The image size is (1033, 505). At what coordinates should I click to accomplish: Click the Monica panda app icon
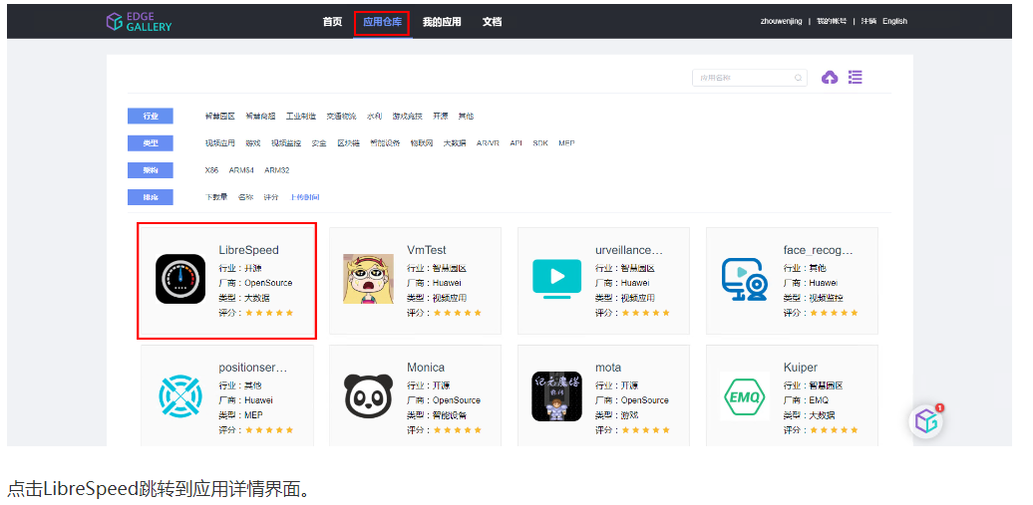tap(368, 395)
